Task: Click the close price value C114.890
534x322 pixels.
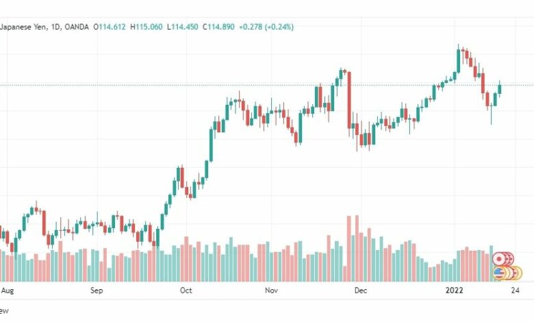Action: [x=218, y=27]
